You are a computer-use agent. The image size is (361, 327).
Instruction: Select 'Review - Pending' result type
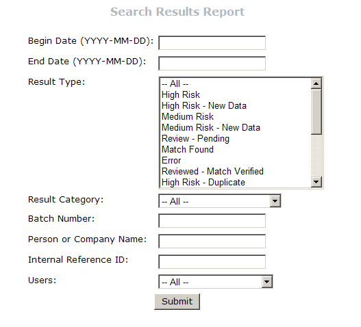[236, 139]
